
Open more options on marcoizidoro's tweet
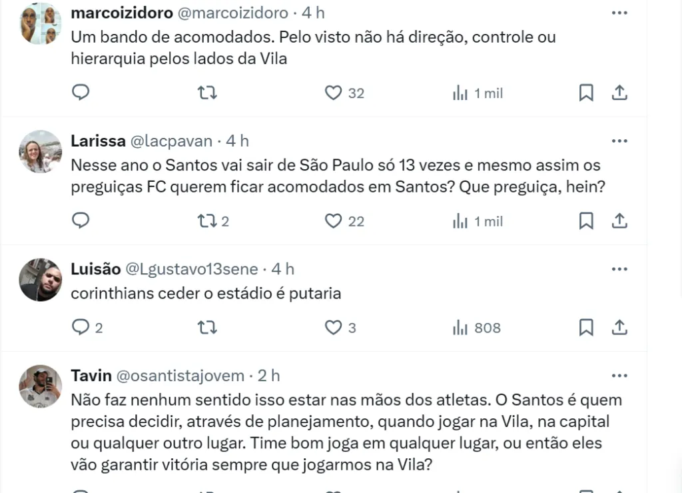coord(619,13)
